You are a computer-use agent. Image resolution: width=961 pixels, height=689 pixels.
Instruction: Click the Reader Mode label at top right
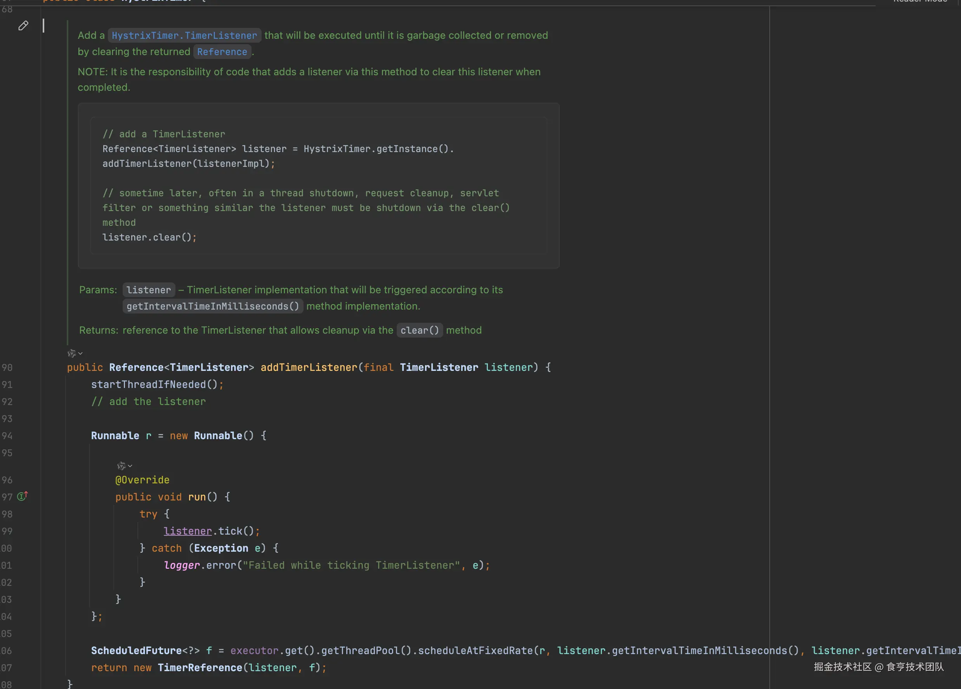click(x=919, y=1)
